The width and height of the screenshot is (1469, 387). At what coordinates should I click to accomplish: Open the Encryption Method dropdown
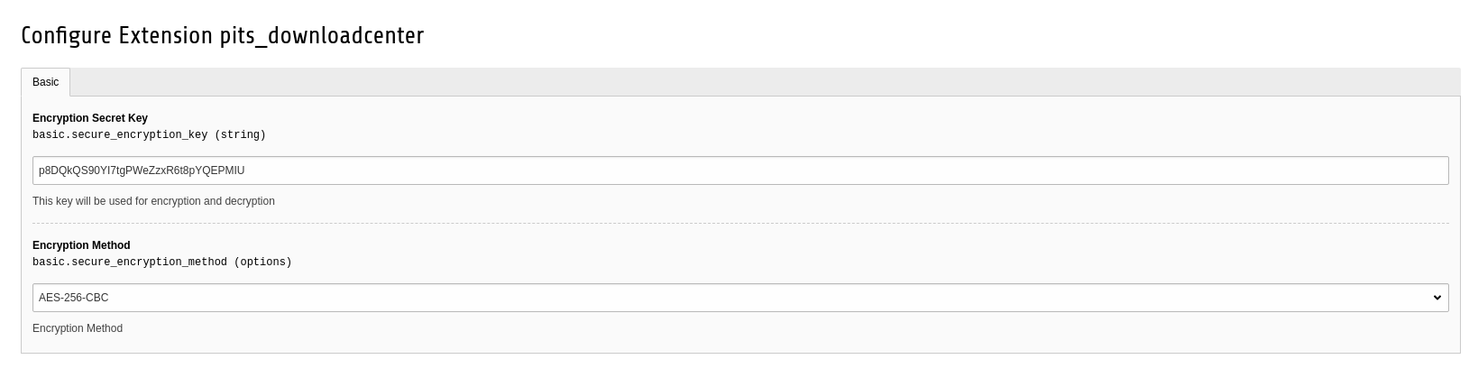[x=739, y=298]
